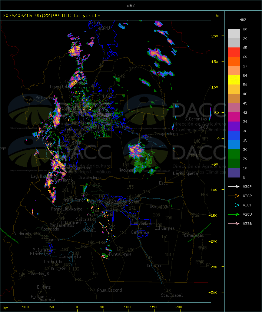Click the 150 tick on horizontal axis
Image resolution: width=262 pixels, height=312 pixels.
(153, 307)
